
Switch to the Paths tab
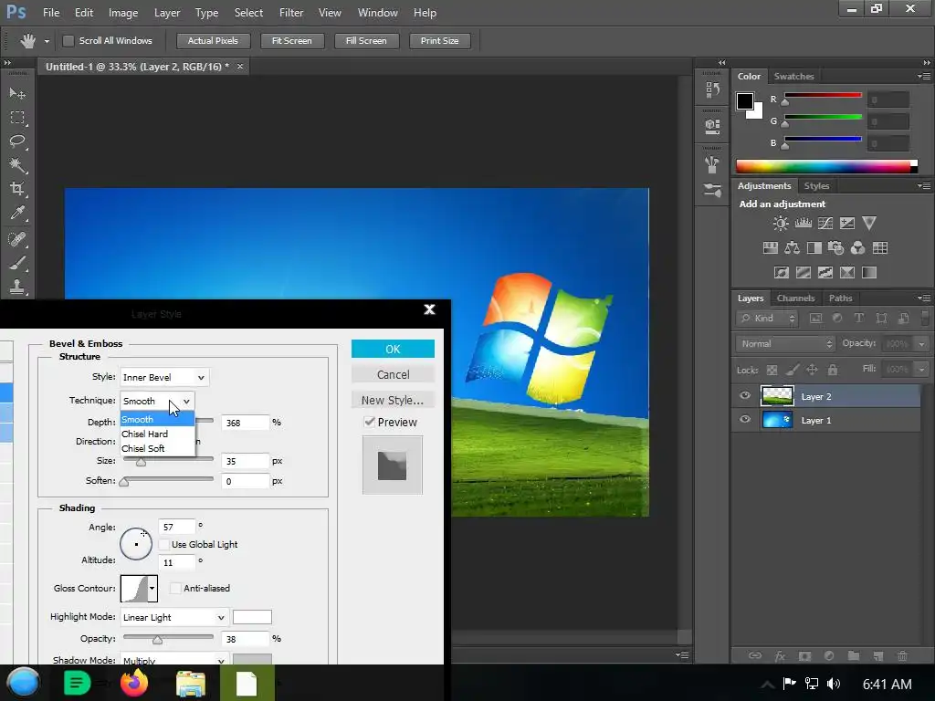840,298
